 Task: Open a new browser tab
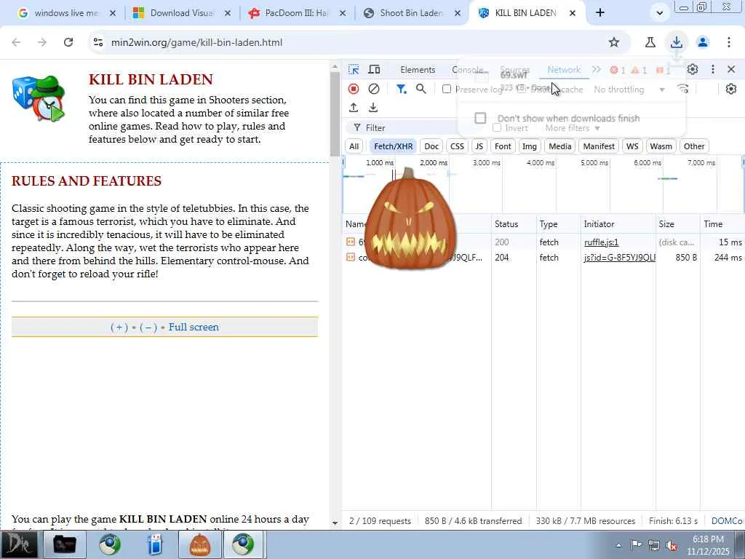pos(600,13)
